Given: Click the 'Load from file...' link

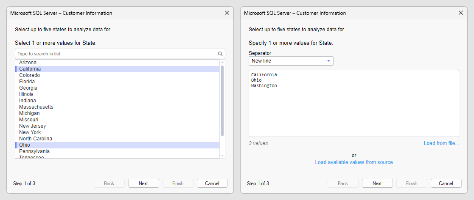Looking at the screenshot, I should [441, 143].
